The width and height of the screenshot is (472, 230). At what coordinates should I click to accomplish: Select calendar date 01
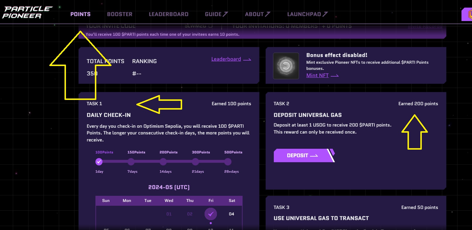tap(169, 214)
